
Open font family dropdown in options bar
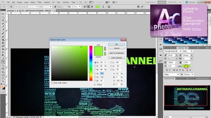36,7
